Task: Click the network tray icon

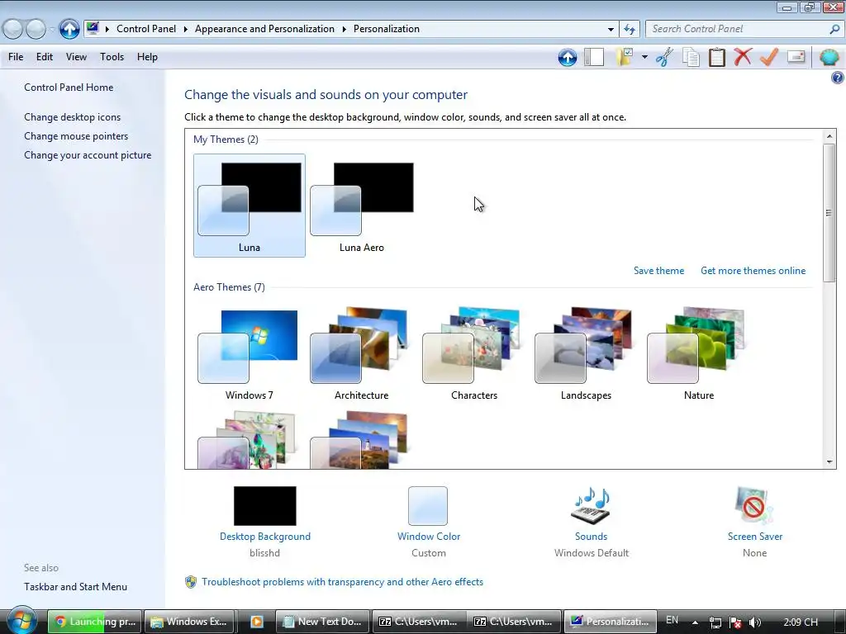Action: click(x=715, y=622)
